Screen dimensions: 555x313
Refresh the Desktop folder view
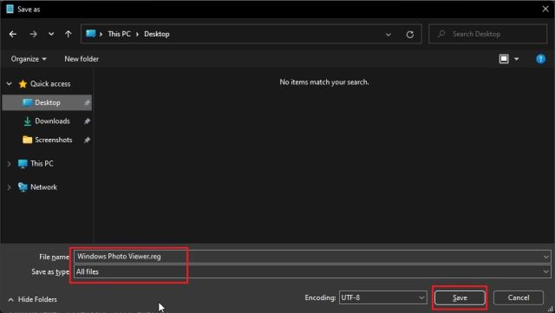(x=410, y=35)
